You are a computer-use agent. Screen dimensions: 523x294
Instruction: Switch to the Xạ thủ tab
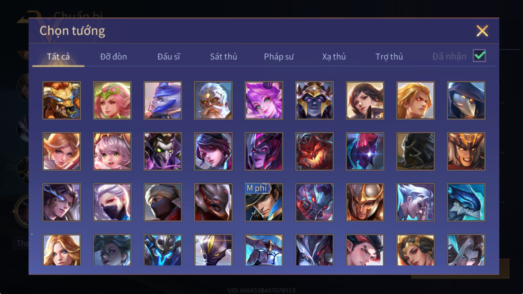[x=334, y=56]
